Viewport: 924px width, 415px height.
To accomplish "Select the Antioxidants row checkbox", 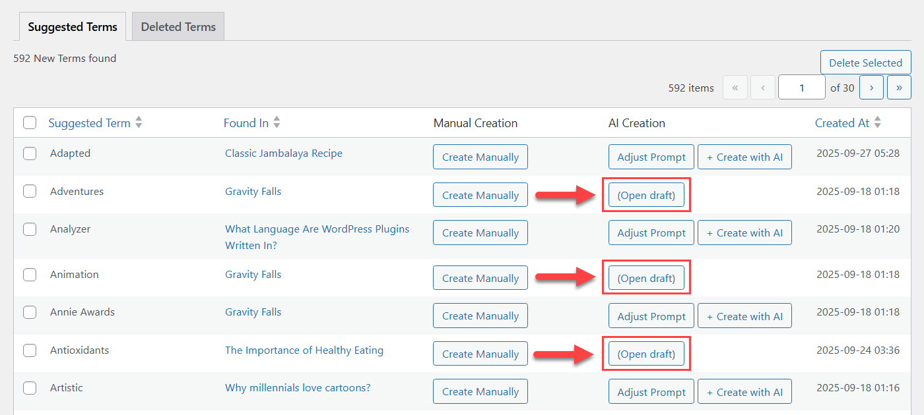I will click(30, 350).
